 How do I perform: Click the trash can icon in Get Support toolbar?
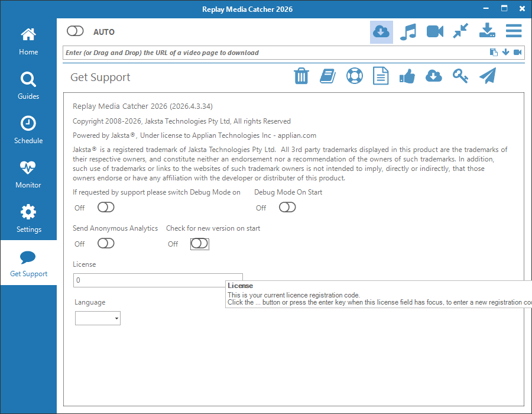pos(301,76)
